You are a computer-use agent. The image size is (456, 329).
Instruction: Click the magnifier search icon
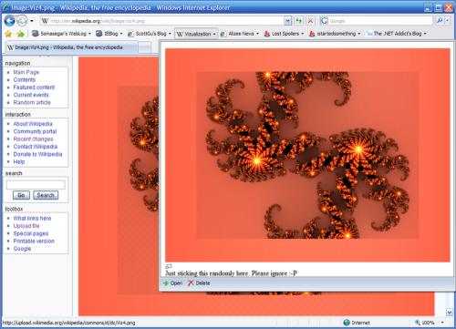pos(440,21)
